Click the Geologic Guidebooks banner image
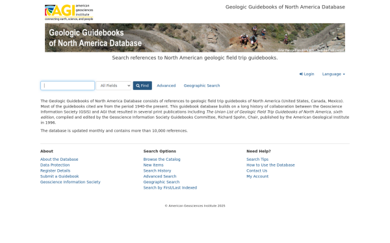The width and height of the screenshot is (390, 243). pos(195,38)
